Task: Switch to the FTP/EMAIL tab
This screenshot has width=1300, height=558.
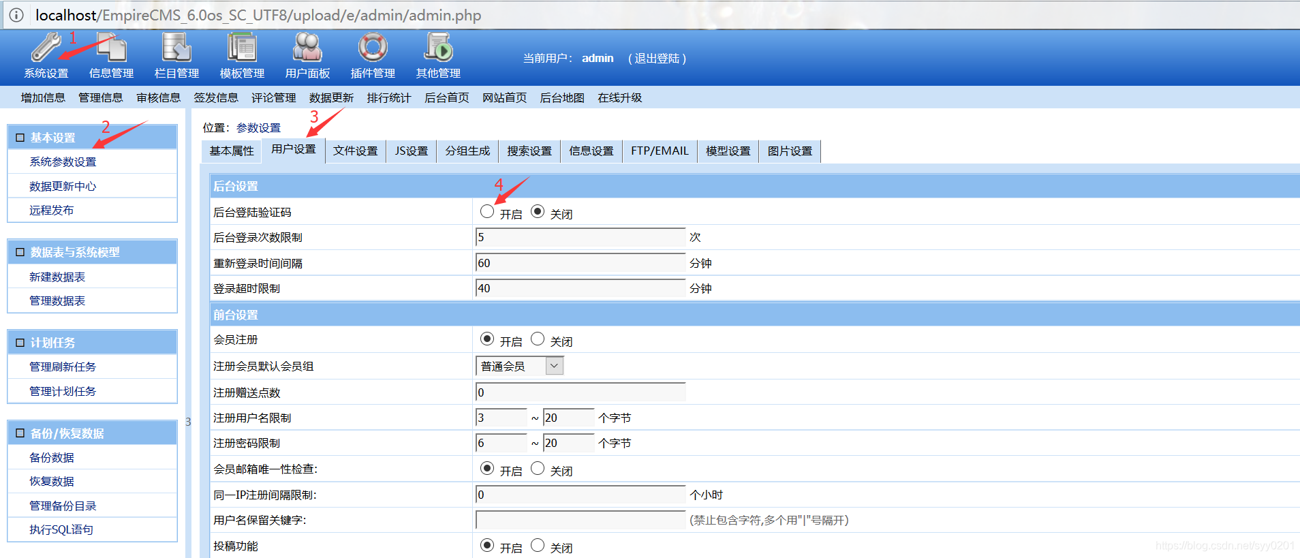Action: point(660,151)
